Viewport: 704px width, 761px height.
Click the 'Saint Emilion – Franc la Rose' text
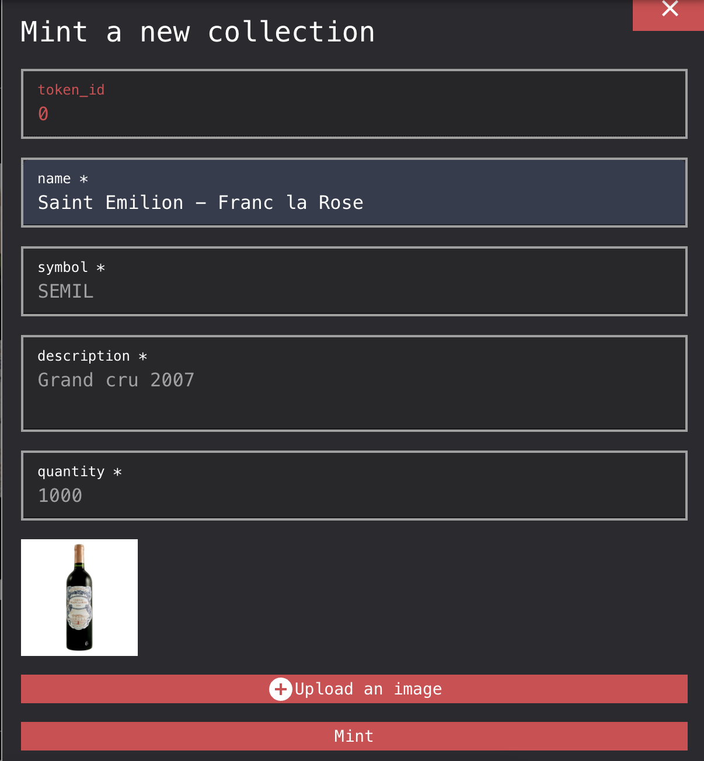pos(200,203)
